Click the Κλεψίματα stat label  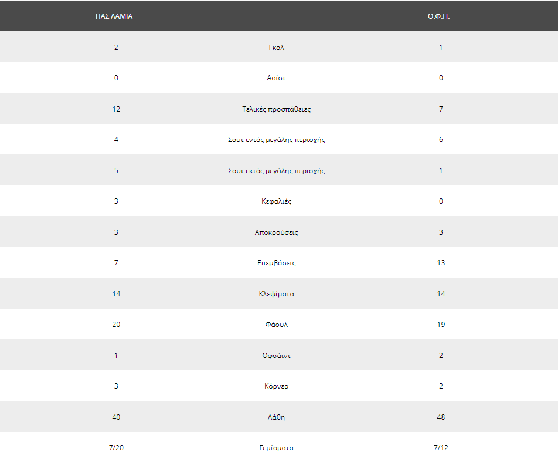pyautogui.click(x=277, y=294)
